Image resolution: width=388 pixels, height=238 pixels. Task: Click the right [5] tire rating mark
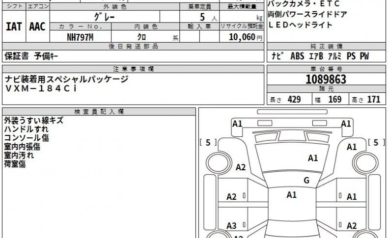pyautogui.click(x=376, y=142)
